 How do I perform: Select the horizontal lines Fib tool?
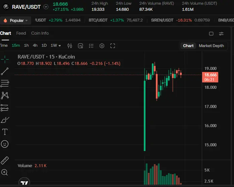tap(5, 83)
